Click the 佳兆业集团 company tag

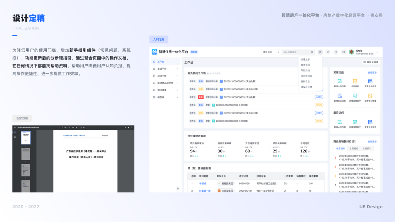(225, 191)
